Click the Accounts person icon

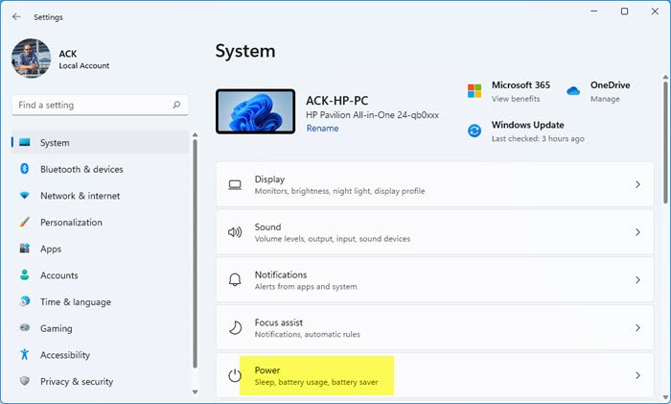[25, 275]
